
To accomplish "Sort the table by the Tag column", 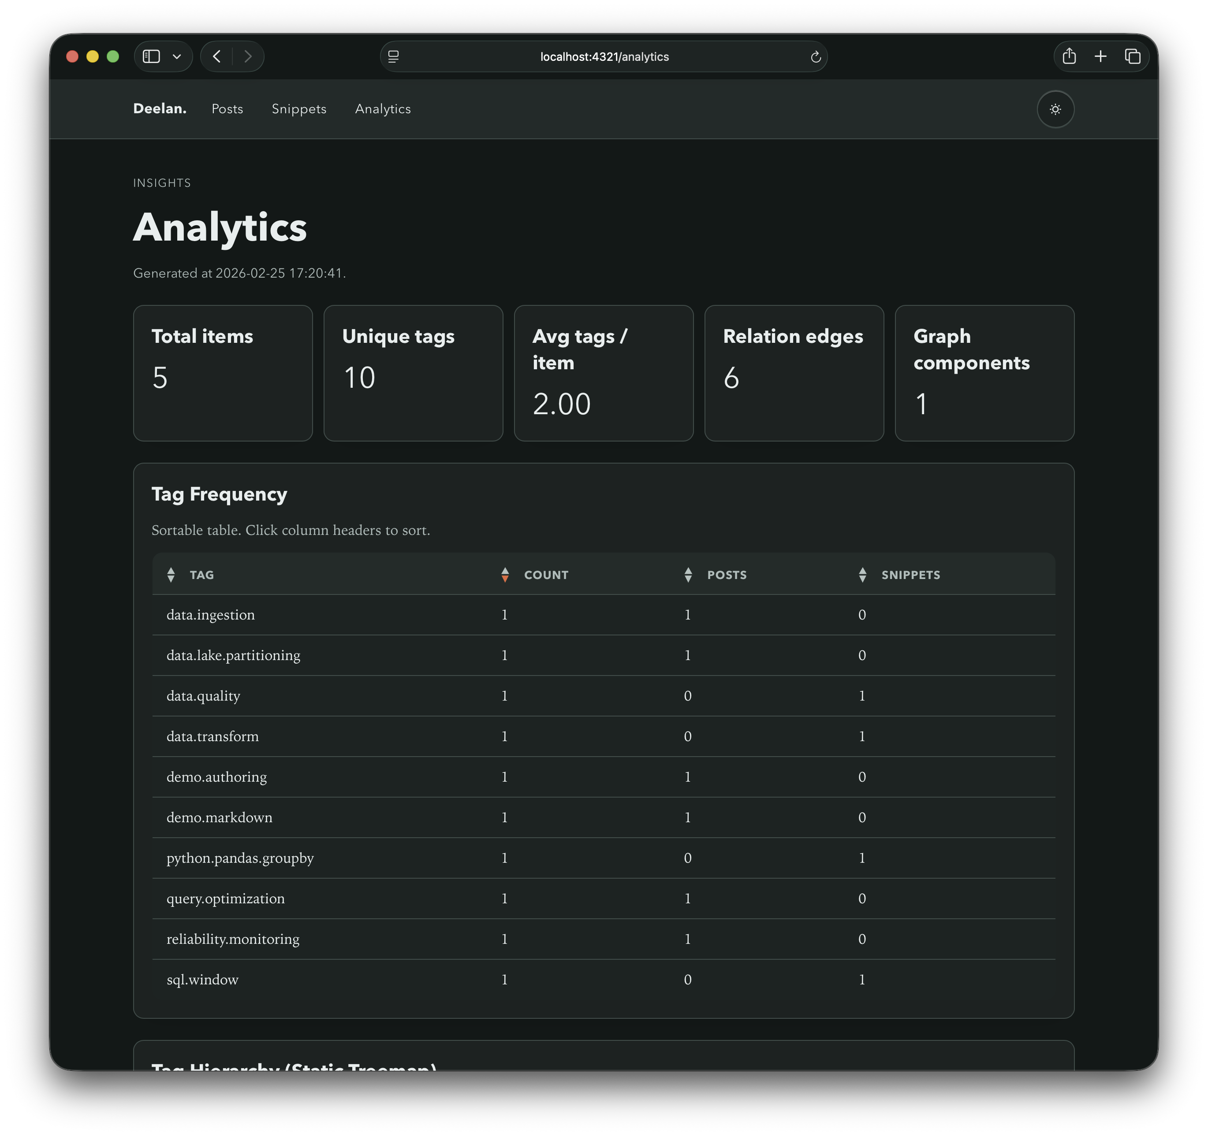I will click(x=201, y=575).
